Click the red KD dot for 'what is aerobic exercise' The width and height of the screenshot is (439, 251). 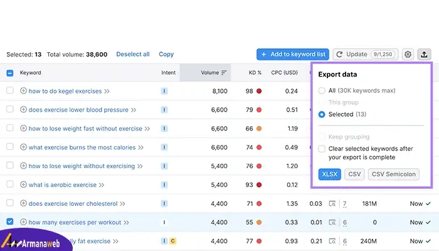[x=259, y=185]
